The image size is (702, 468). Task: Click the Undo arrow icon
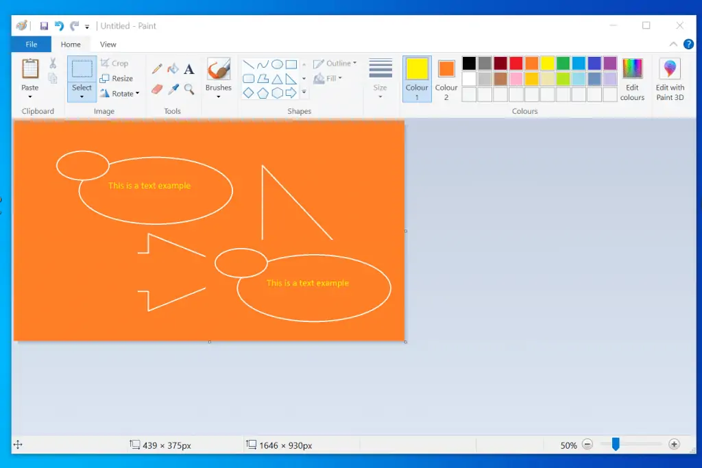(x=59, y=26)
